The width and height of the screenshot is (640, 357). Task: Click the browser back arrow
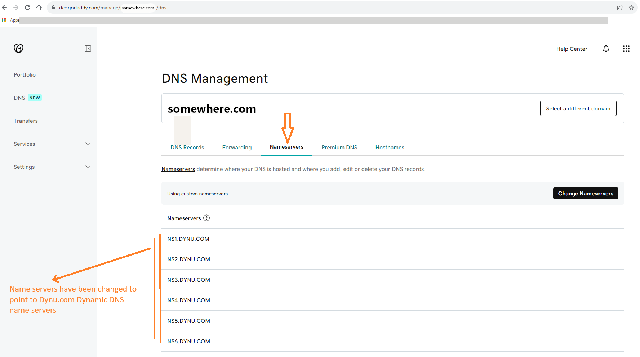coord(4,8)
